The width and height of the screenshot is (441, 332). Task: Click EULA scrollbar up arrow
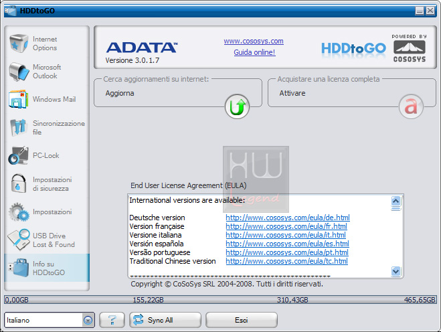(395, 201)
